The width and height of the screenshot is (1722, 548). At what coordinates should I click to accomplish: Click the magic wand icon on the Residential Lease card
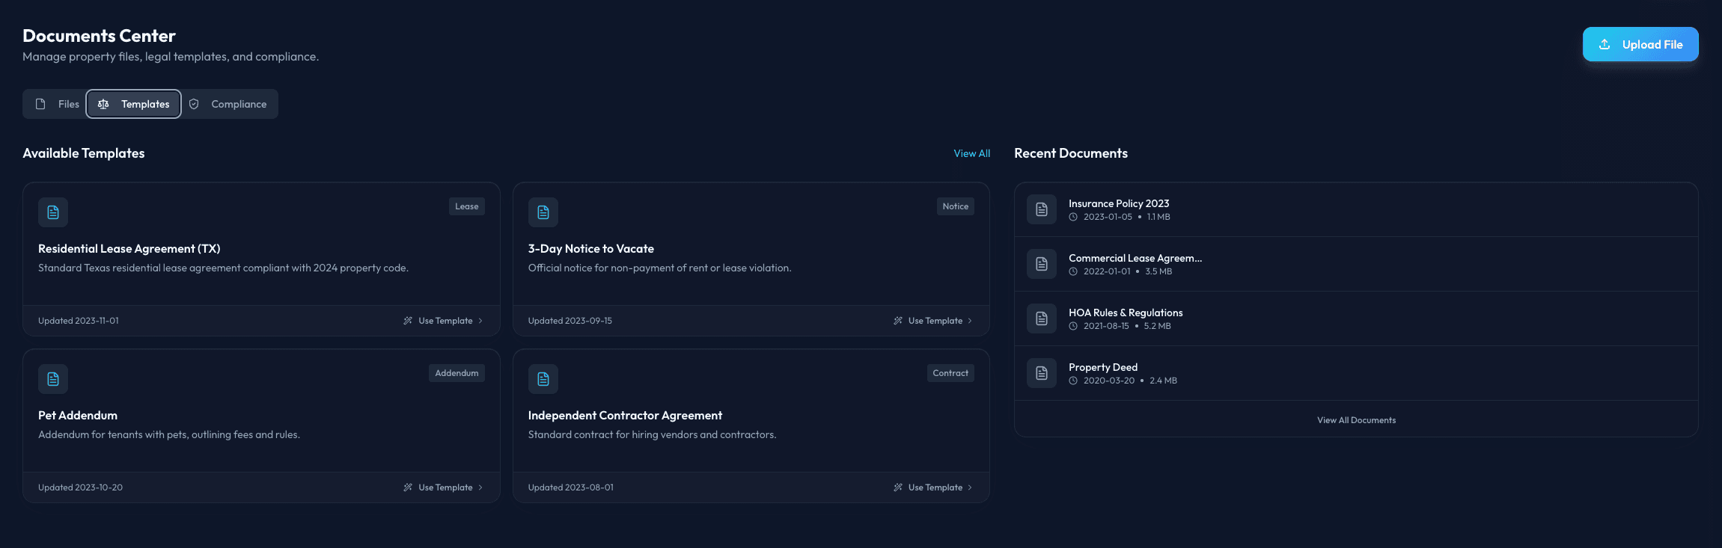pos(408,321)
